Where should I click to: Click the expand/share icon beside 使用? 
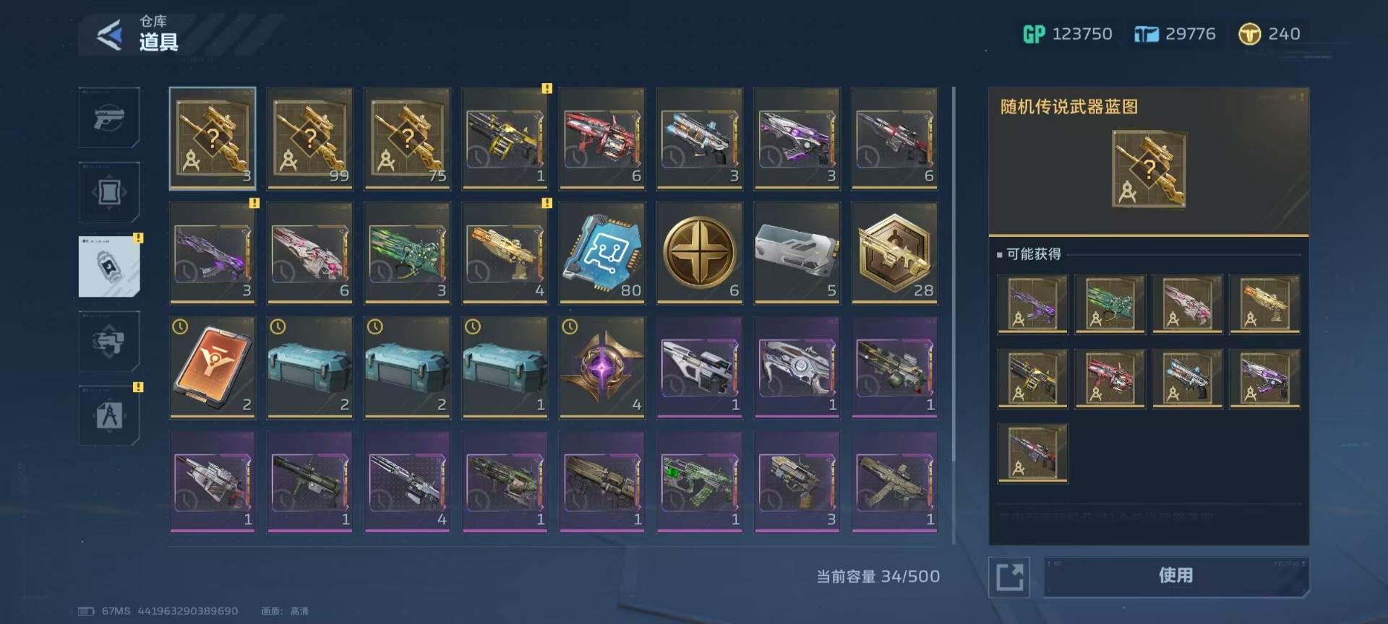1009,577
